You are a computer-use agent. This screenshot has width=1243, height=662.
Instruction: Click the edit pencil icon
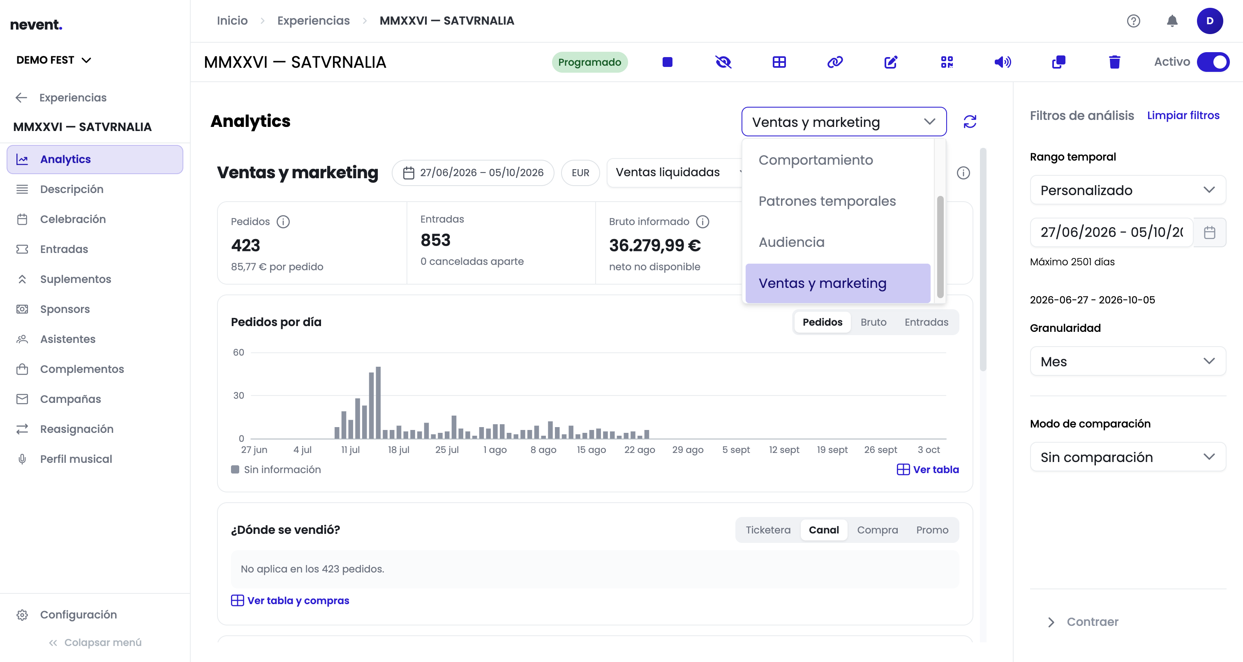tap(891, 62)
